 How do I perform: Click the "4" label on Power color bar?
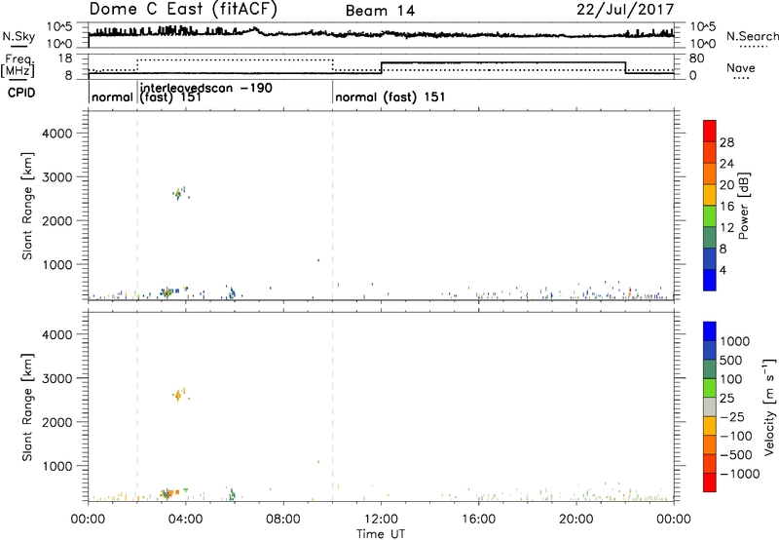(723, 270)
